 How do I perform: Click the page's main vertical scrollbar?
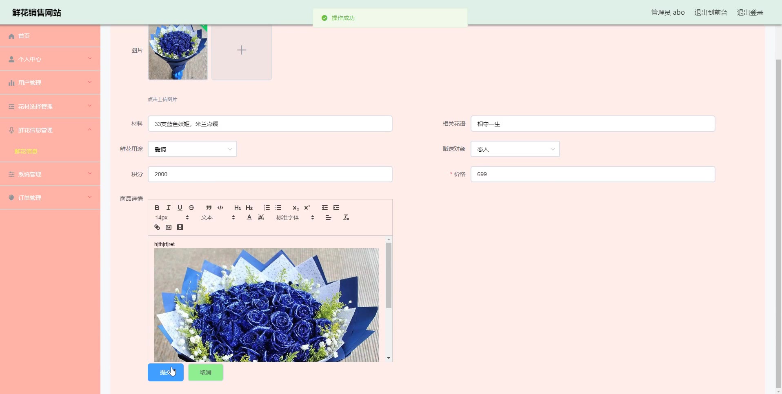[x=778, y=223]
